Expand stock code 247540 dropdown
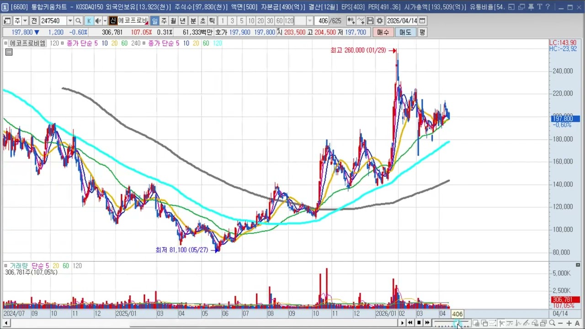585x329 pixels. (70, 21)
